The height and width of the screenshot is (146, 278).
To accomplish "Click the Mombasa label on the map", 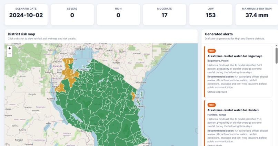I will click(141, 82).
